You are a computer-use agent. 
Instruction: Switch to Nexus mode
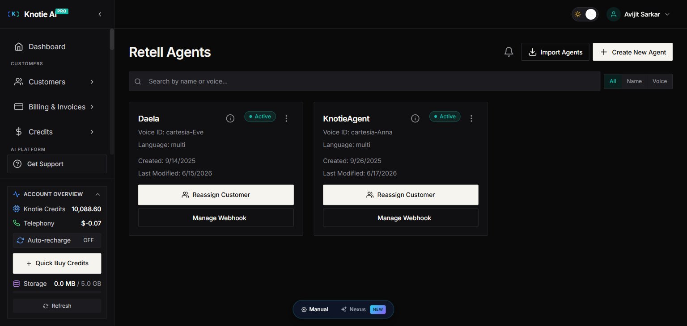363,309
